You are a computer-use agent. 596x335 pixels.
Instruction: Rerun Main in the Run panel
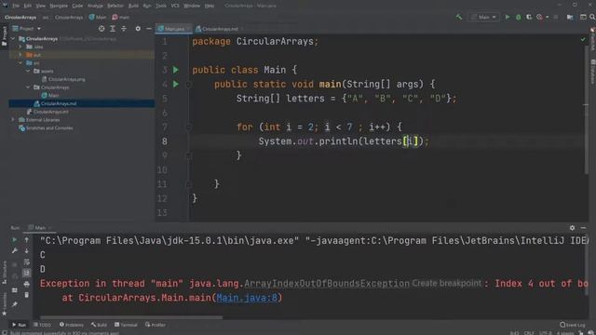pyautogui.click(x=15, y=240)
